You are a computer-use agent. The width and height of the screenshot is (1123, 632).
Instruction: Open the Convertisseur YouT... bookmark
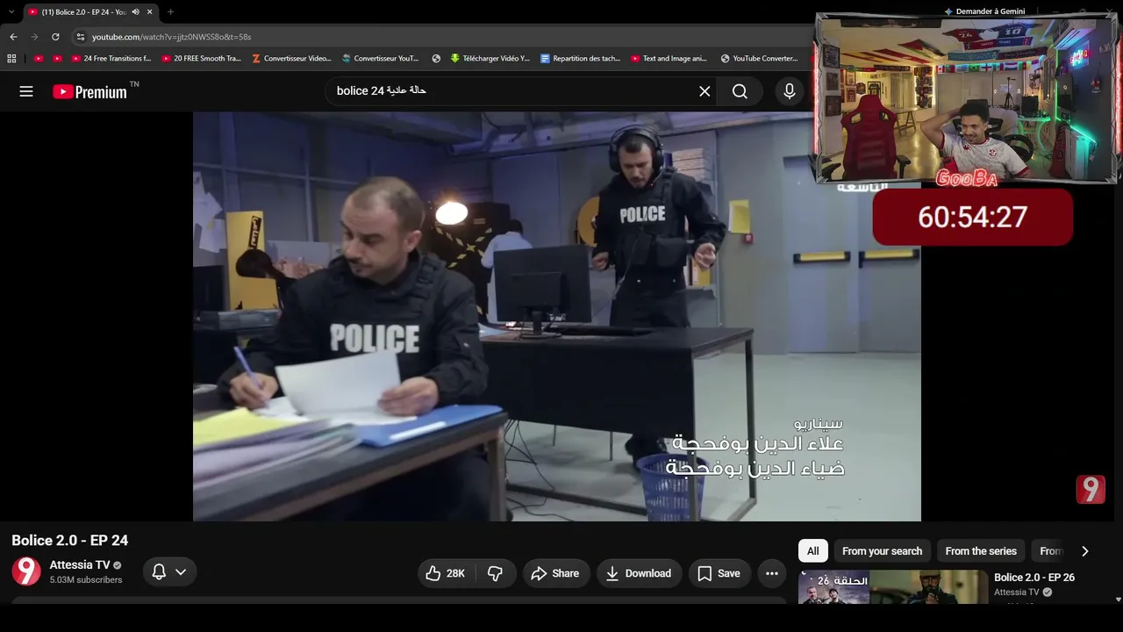tap(380, 59)
